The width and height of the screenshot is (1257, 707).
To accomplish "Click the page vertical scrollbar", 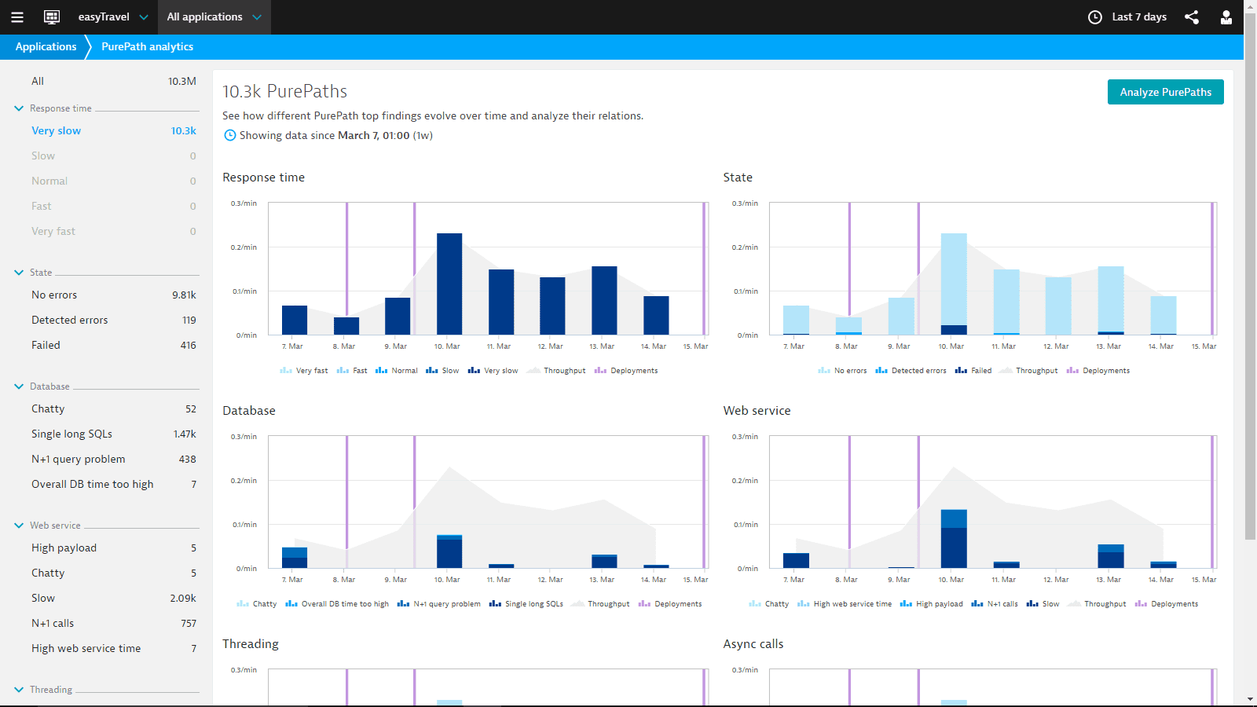I will [1251, 275].
